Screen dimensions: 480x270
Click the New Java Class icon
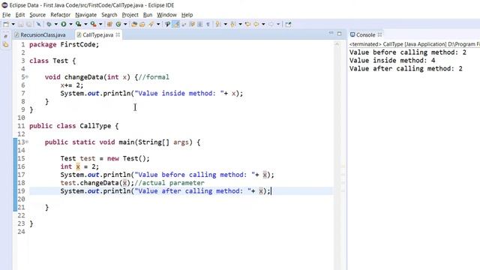(x=118, y=24)
